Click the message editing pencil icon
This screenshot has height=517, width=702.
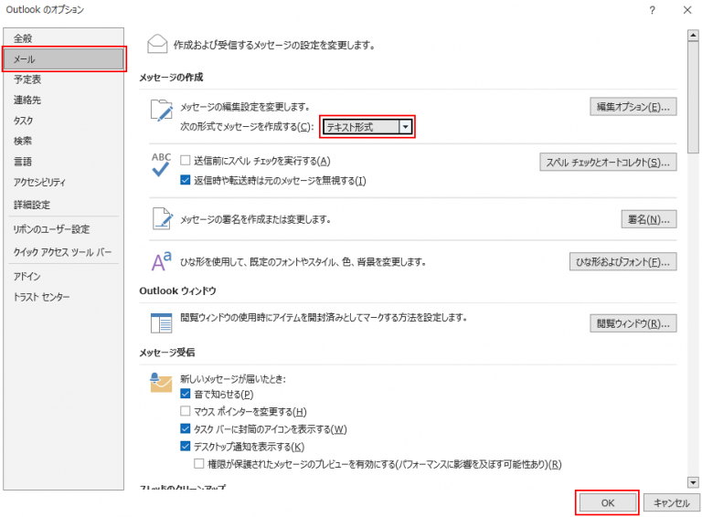(161, 110)
